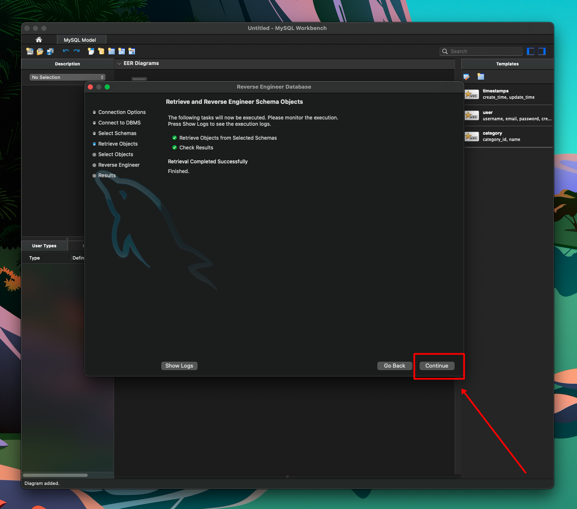Add new schema database icon

pos(101,51)
